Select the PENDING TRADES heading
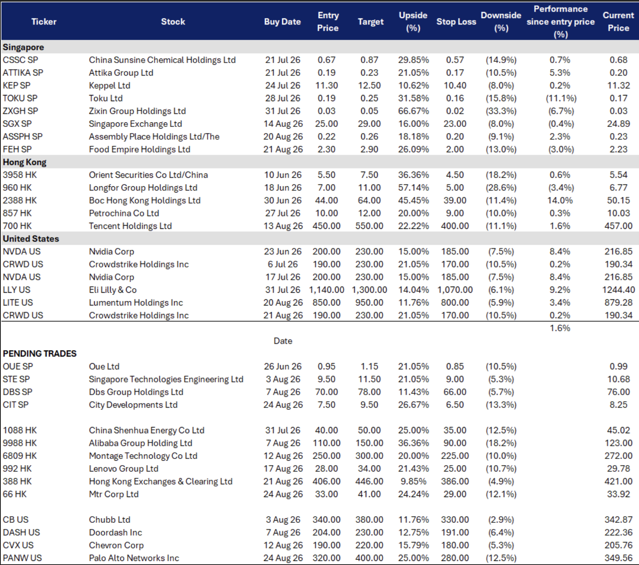Screen dimensions: 639x565 point(40,354)
